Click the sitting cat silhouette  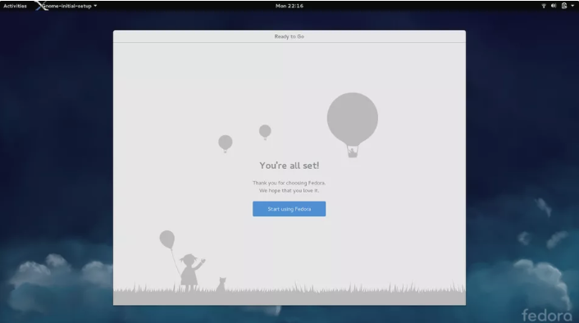tap(221, 284)
